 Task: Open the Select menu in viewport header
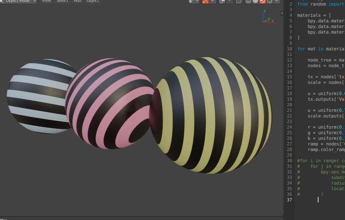pos(62,1)
